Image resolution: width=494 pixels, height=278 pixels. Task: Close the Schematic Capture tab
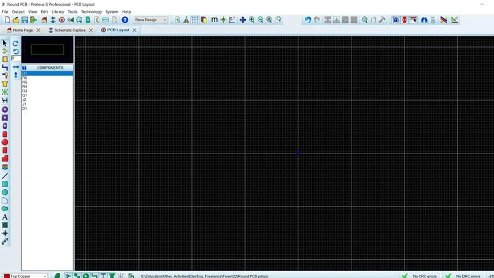pyautogui.click(x=91, y=30)
